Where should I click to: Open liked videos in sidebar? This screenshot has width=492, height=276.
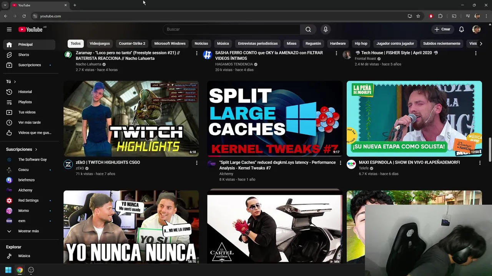coord(29,133)
